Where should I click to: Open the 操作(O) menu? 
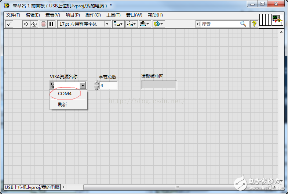[x=93, y=15]
